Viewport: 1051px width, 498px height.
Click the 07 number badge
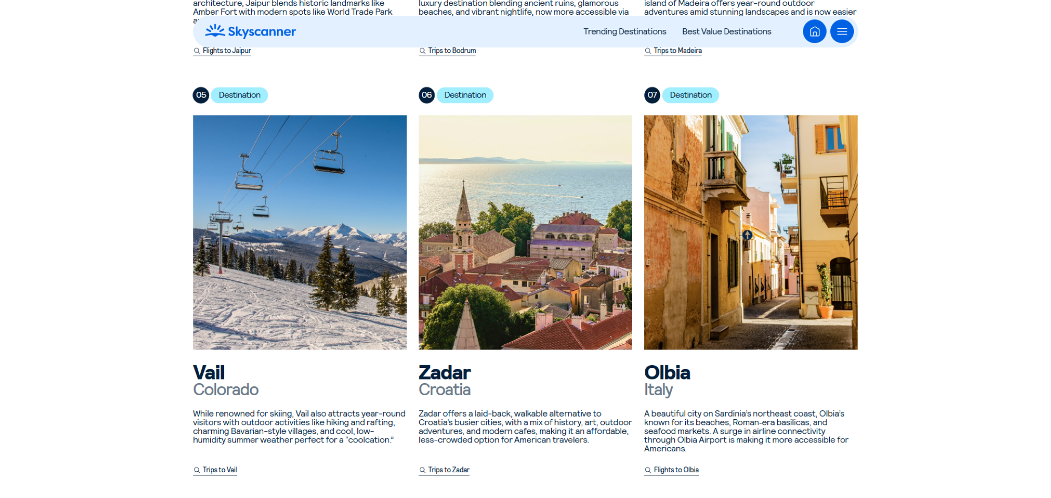tap(652, 95)
